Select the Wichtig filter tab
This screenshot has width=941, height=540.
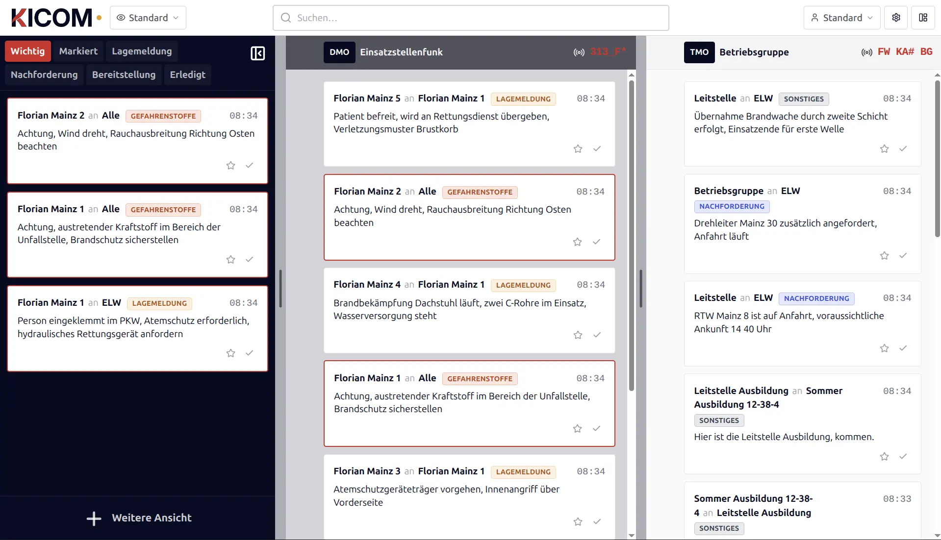point(28,51)
